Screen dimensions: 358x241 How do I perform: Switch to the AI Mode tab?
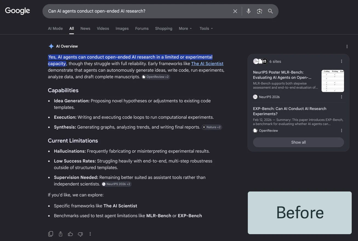tap(55, 28)
